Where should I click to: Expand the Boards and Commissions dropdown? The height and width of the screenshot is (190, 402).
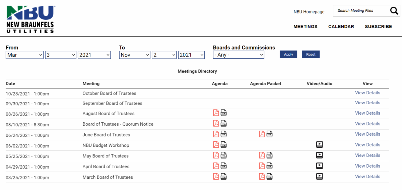coord(239,55)
